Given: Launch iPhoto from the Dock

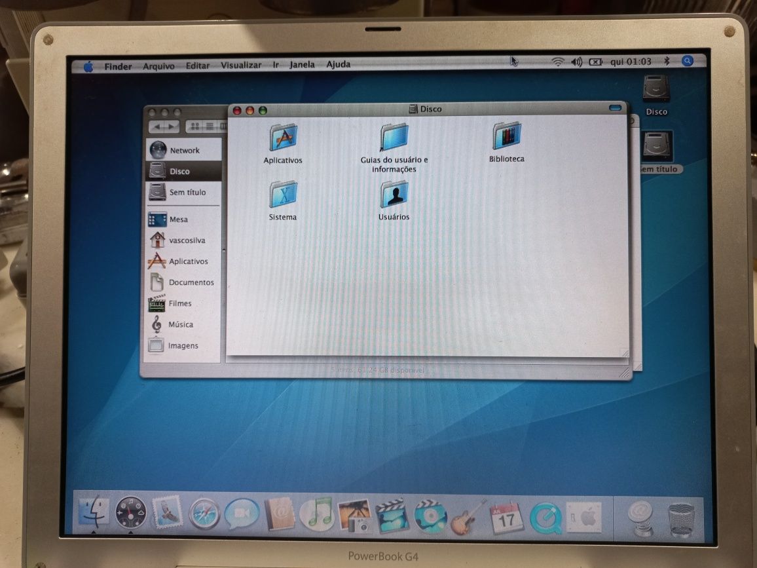Looking at the screenshot, I should coord(354,516).
